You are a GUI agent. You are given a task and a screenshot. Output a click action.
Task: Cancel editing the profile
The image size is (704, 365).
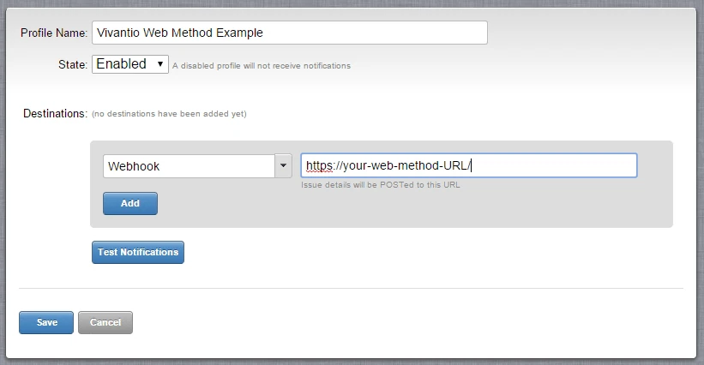(x=105, y=323)
